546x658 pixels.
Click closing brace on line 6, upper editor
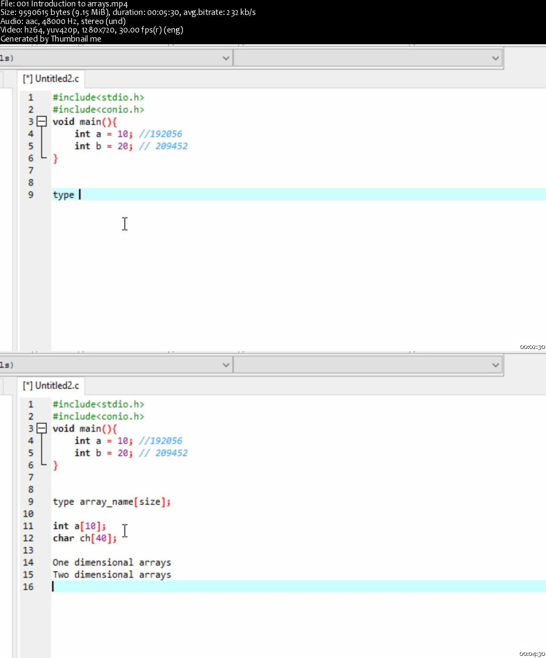click(x=55, y=158)
